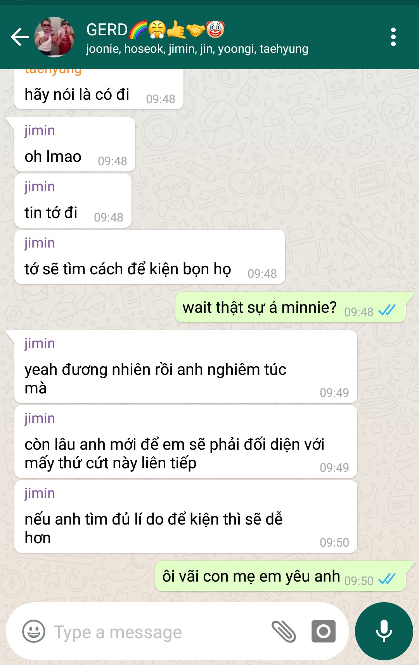Select the 'oh lmao' message bubble

(74, 144)
